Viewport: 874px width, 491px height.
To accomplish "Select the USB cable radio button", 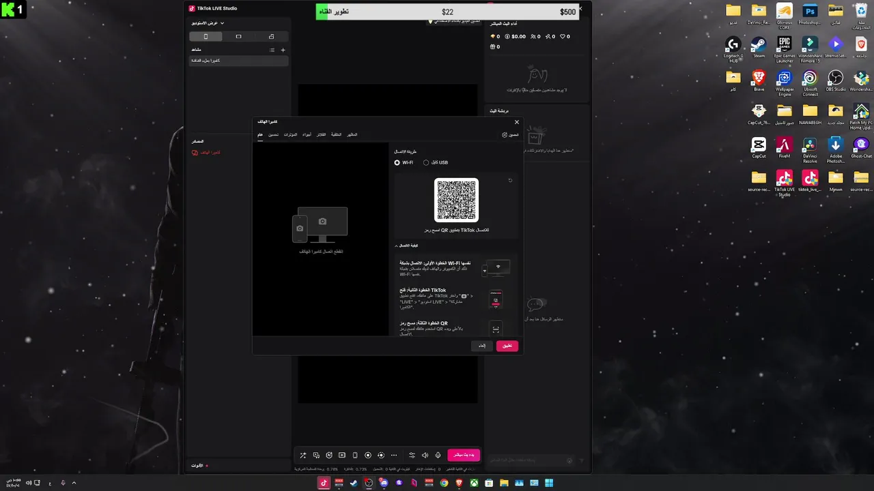I will click(426, 162).
